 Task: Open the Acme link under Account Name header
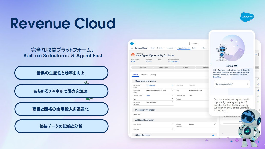coord(133,61)
